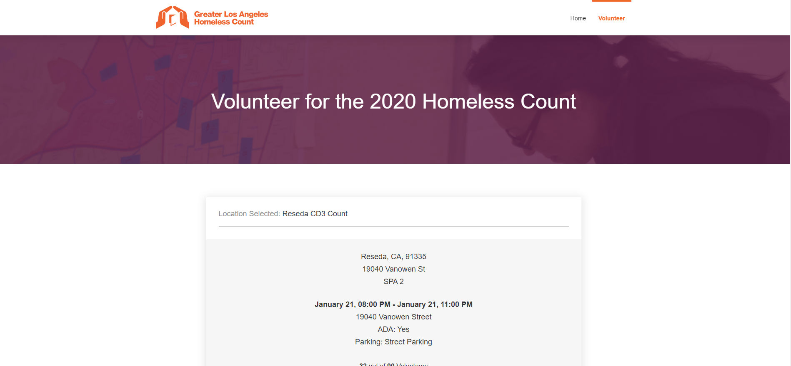Screen dimensions: 791x366
Task: Click the 19040 Vanowen St text
Action: point(393,269)
